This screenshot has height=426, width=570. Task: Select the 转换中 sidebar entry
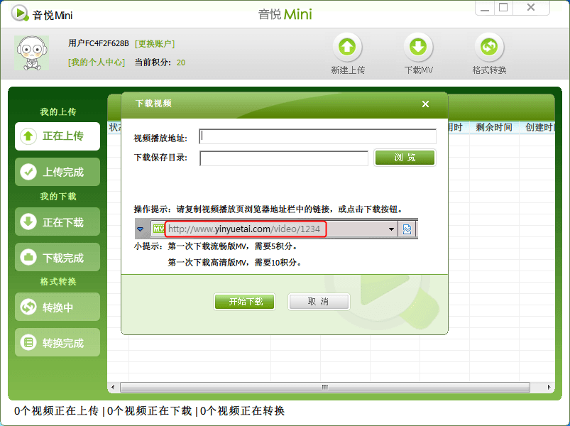(x=57, y=307)
